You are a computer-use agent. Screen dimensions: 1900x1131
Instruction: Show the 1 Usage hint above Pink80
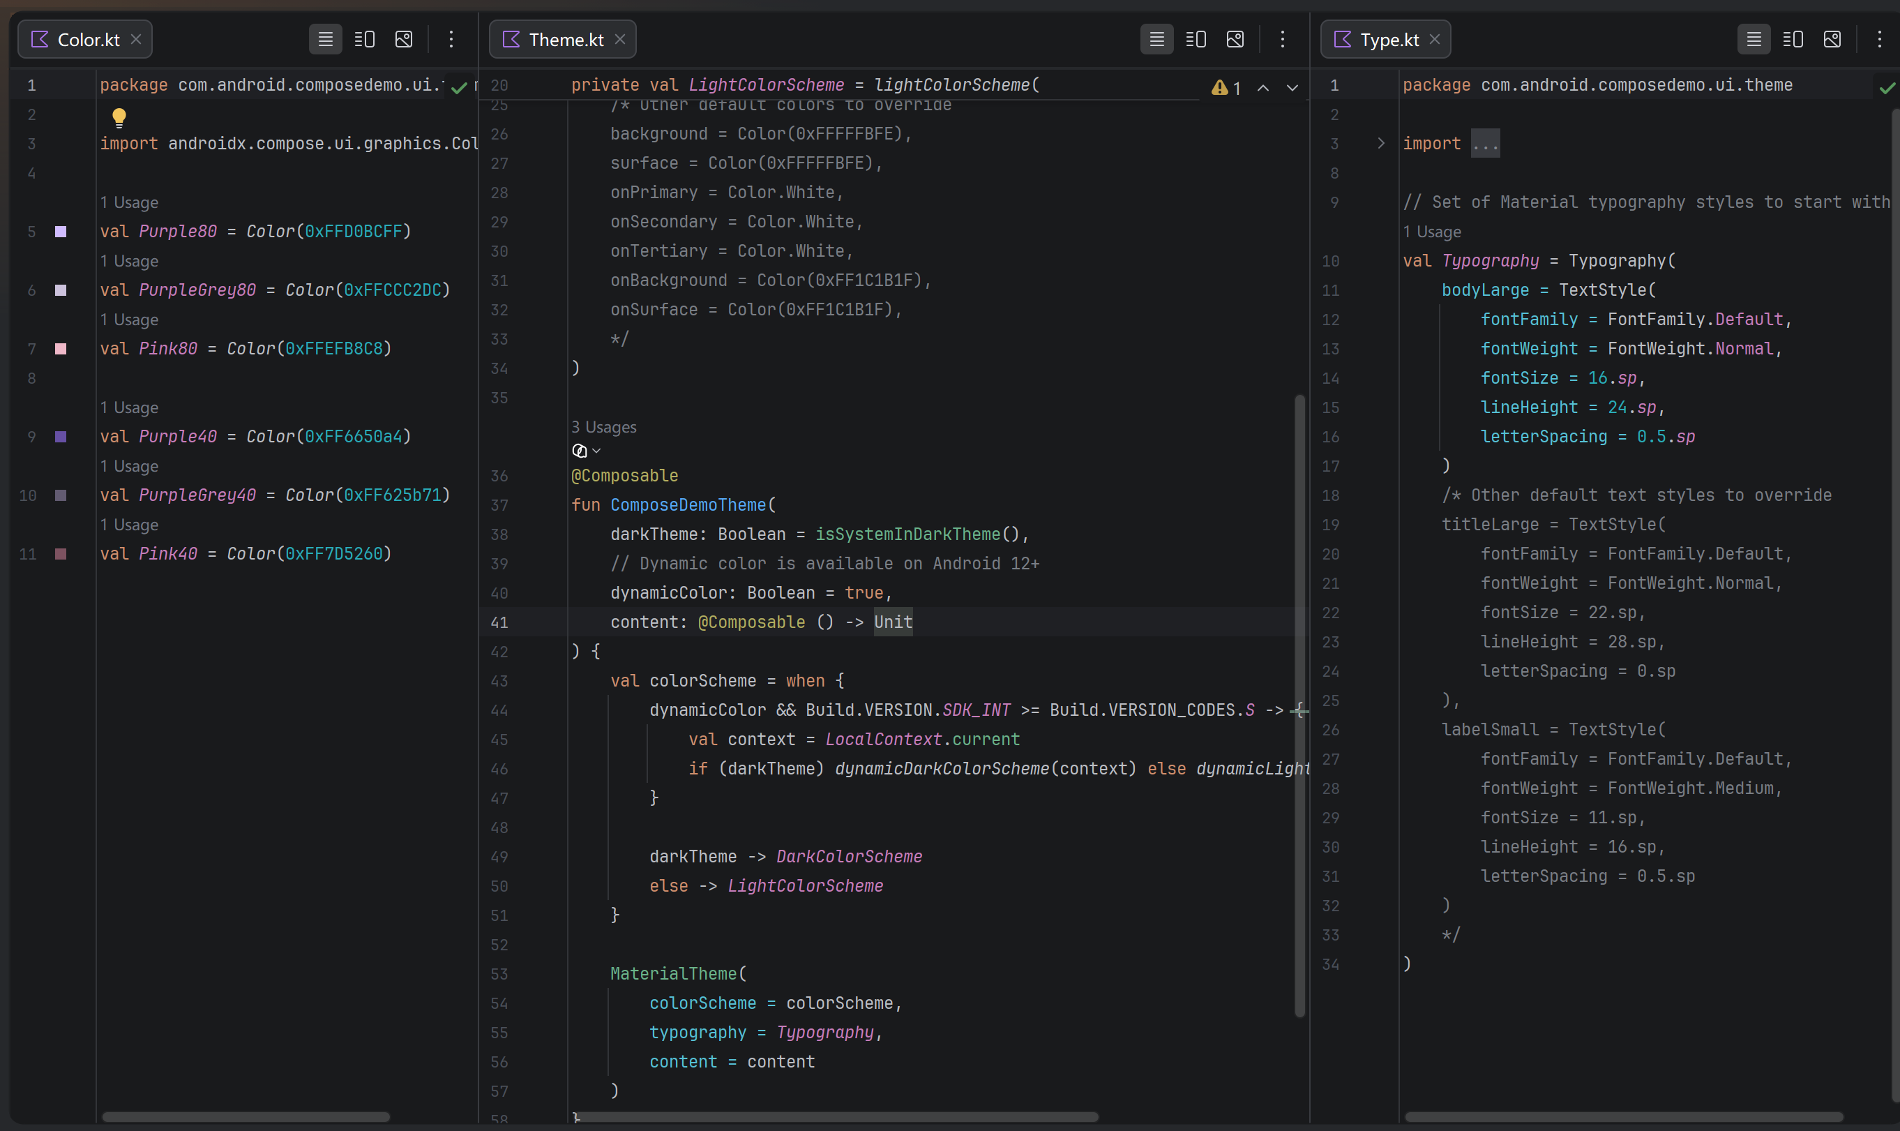(x=130, y=320)
